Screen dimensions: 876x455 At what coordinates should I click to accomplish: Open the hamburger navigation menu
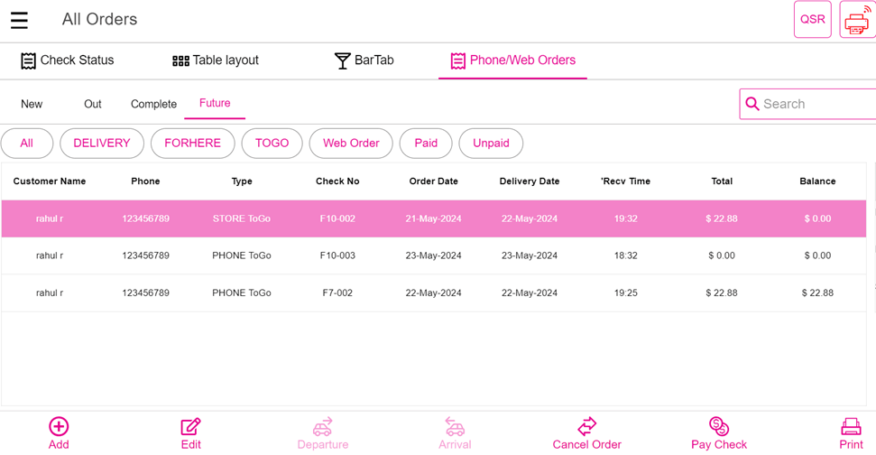tap(19, 20)
